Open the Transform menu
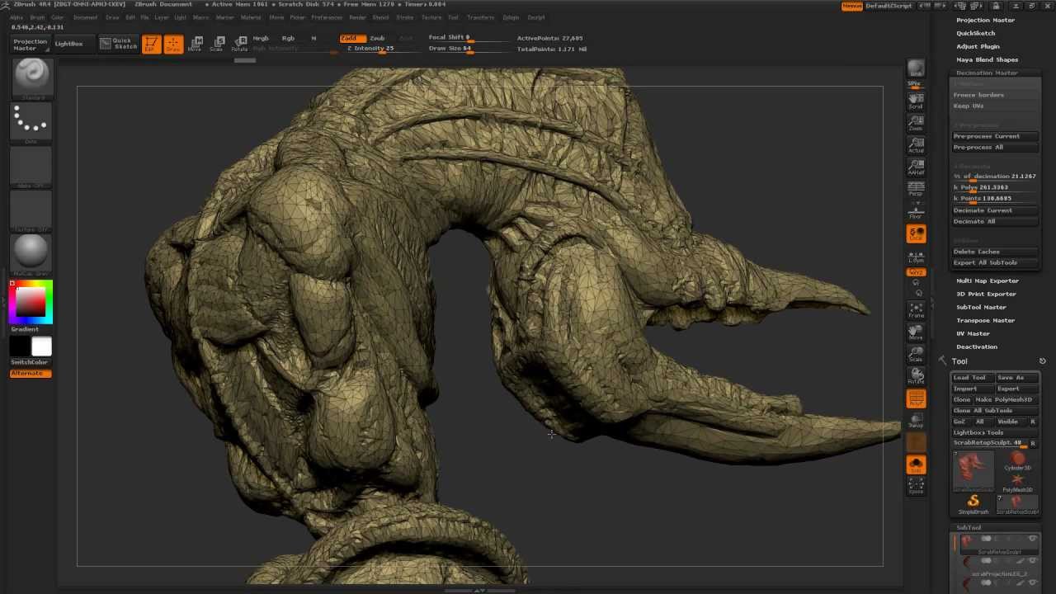 pyautogui.click(x=480, y=17)
